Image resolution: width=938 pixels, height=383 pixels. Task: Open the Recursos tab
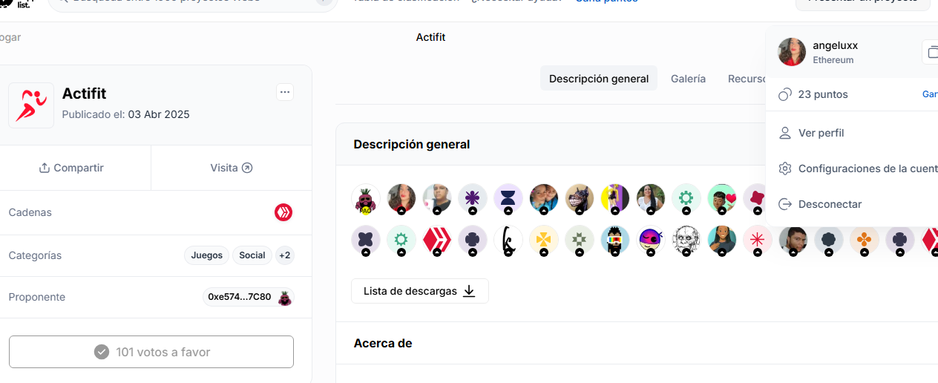point(747,79)
